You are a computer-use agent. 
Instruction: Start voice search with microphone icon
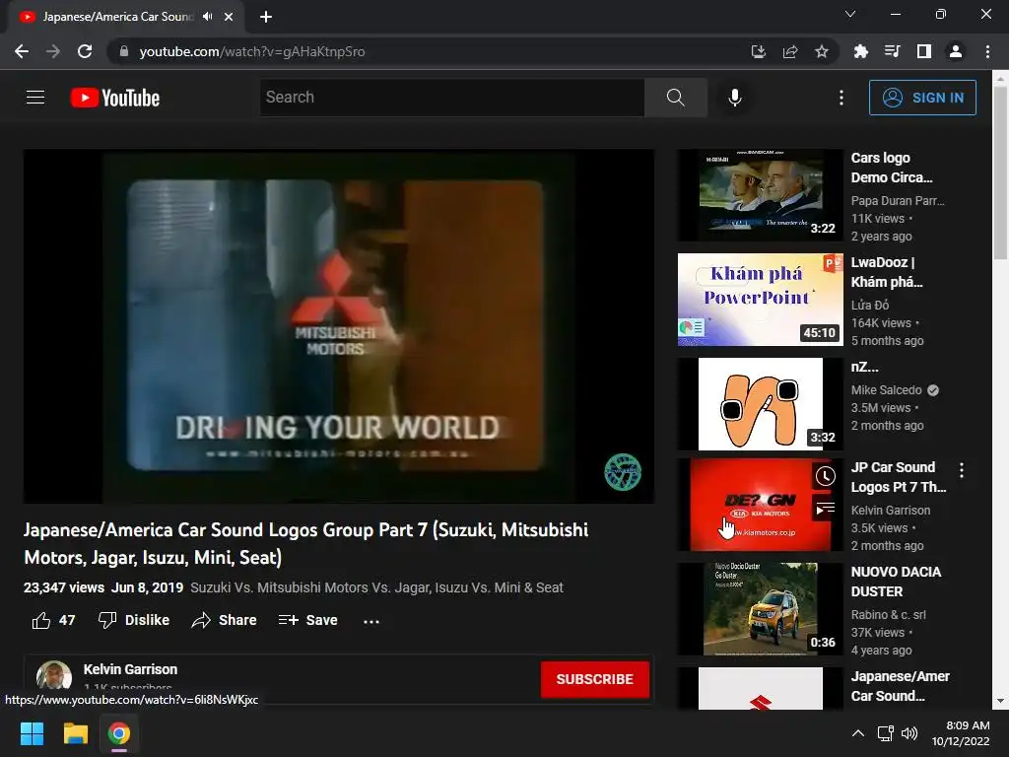pyautogui.click(x=735, y=98)
